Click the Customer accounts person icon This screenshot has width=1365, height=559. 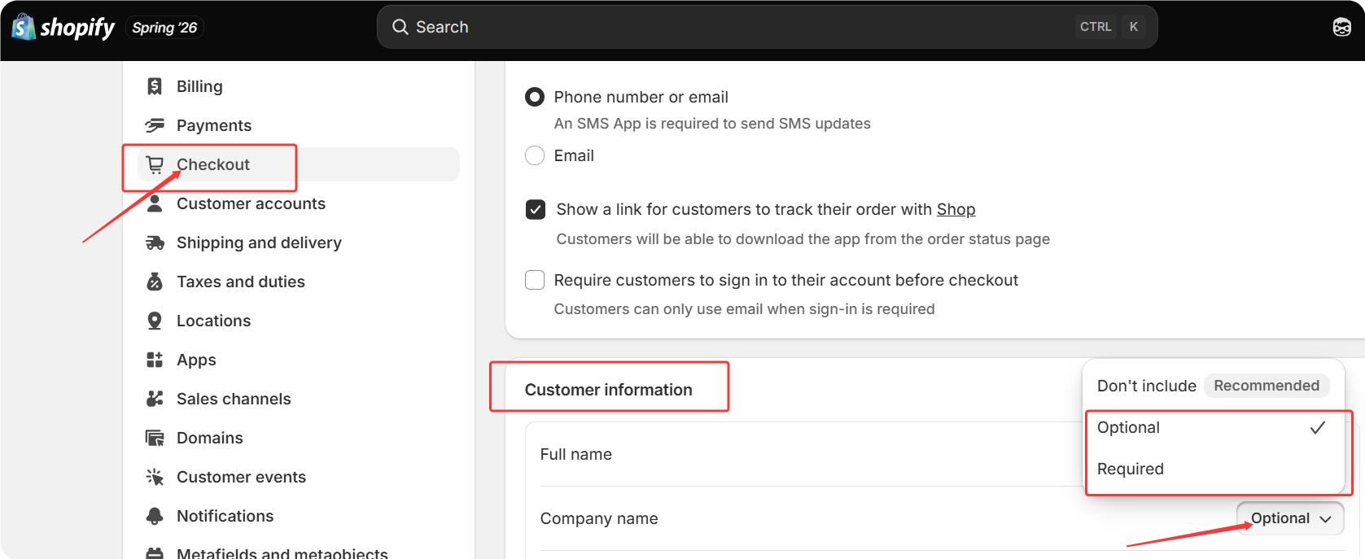point(155,203)
